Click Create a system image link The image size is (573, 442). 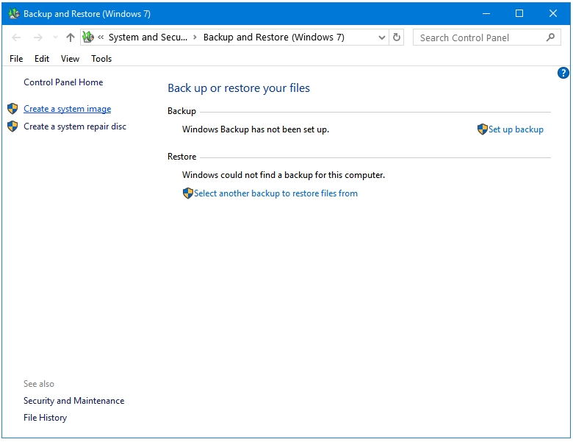(68, 109)
